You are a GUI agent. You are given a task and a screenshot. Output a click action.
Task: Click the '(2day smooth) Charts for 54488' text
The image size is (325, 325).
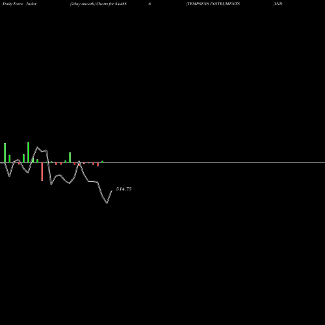click(98, 4)
